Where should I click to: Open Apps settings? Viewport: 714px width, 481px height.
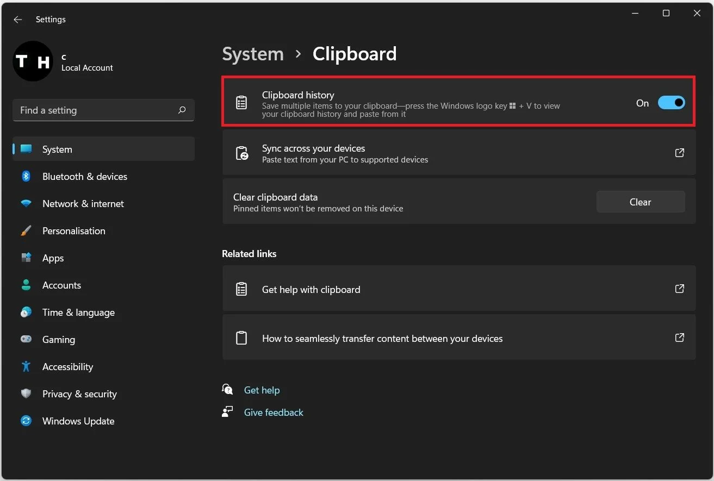pyautogui.click(x=103, y=258)
